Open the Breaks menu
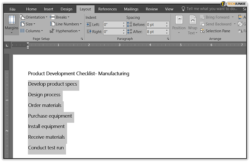250x162 pixels. pos(60,17)
